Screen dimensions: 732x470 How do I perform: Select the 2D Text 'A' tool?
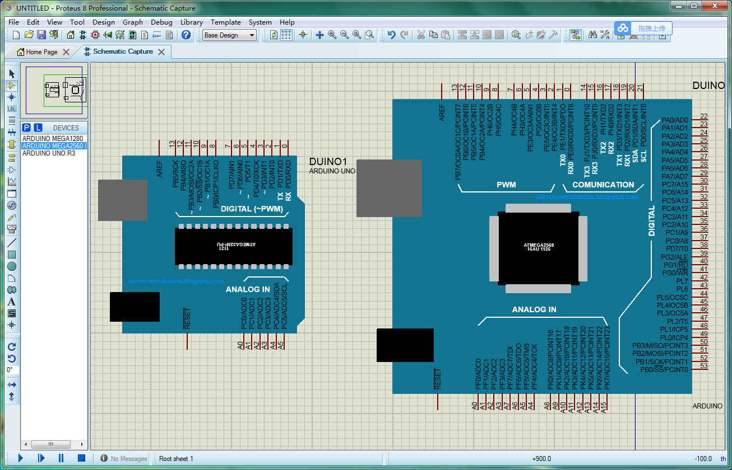(12, 302)
